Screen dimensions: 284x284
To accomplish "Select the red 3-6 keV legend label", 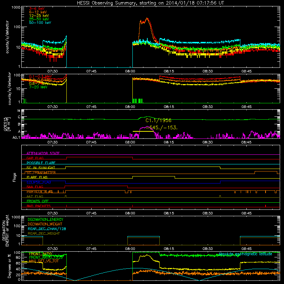I will point(37,9).
